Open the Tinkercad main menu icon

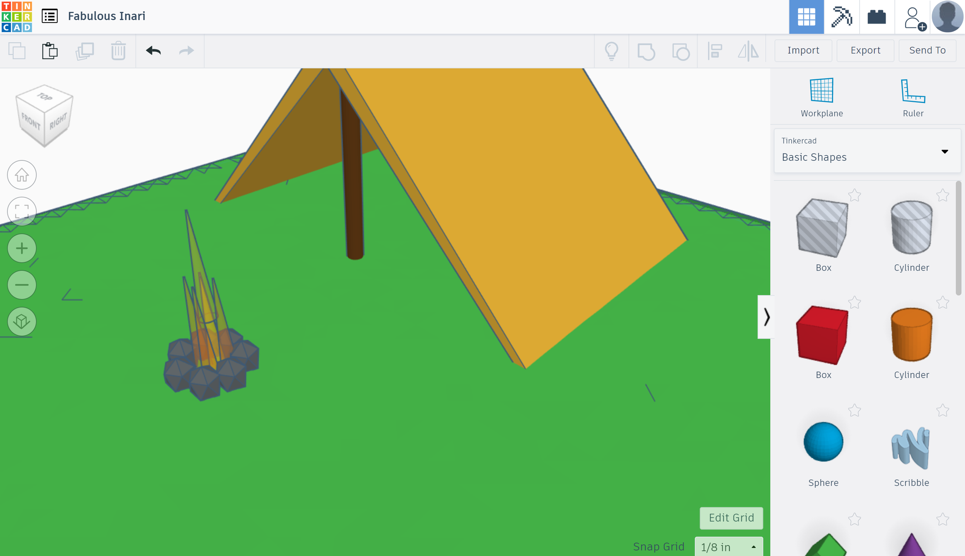pos(50,16)
